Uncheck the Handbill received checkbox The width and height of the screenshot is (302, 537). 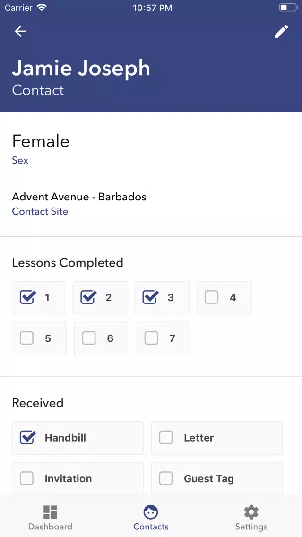click(x=27, y=437)
